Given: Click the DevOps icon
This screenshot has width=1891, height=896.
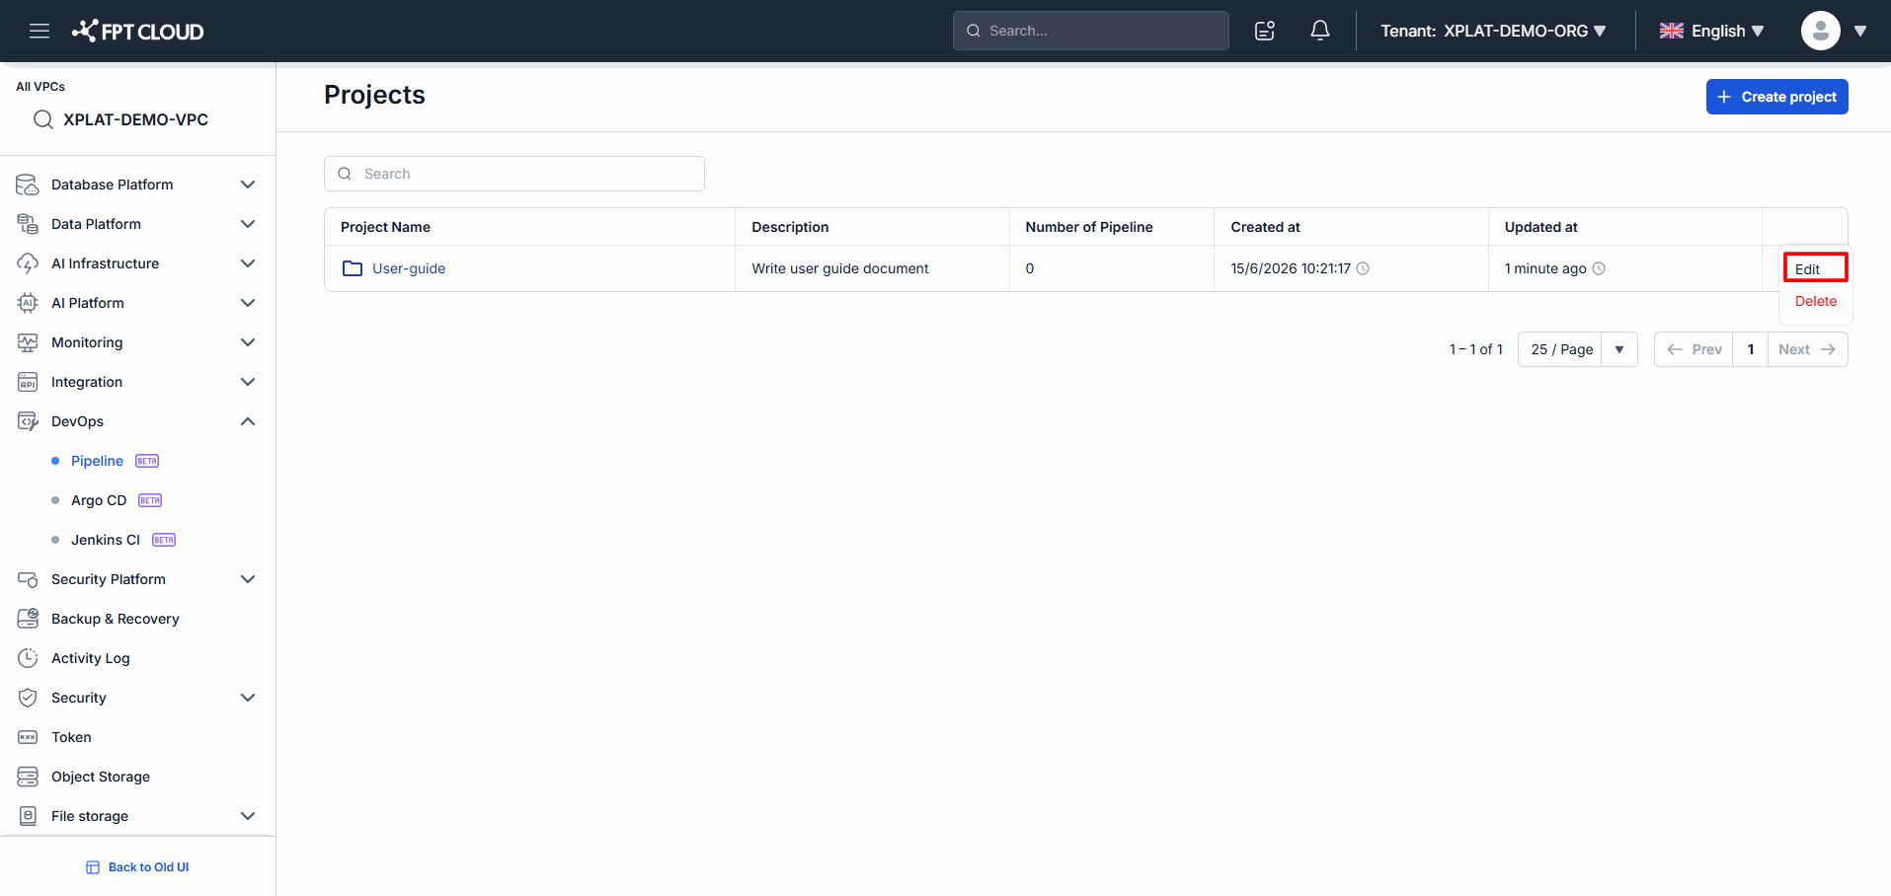Looking at the screenshot, I should click(28, 421).
